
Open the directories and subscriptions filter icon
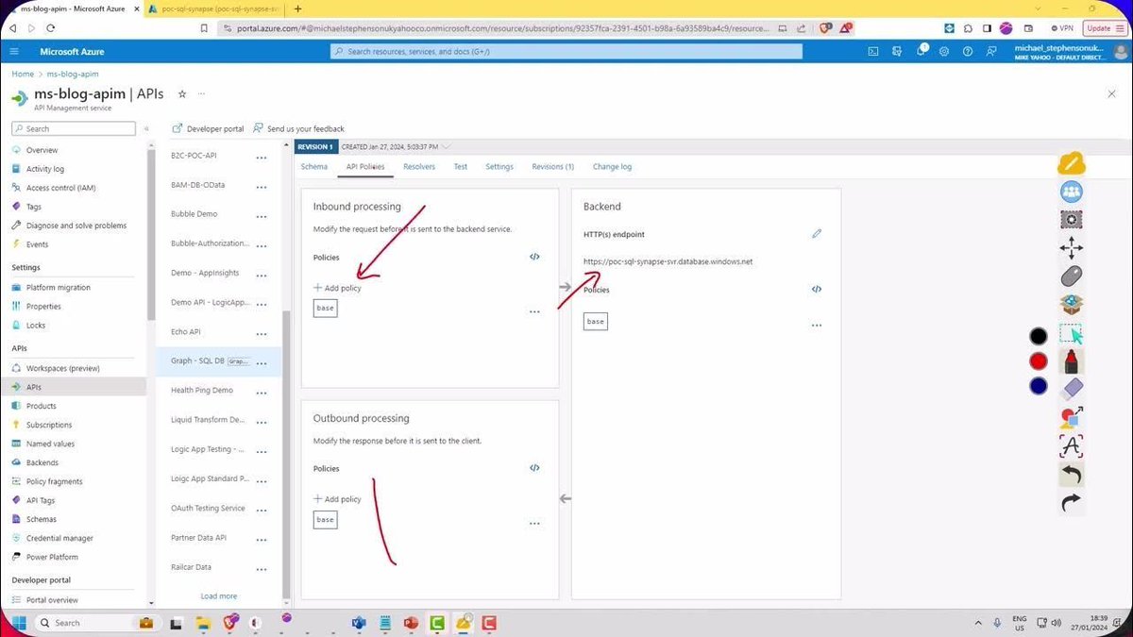[896, 51]
